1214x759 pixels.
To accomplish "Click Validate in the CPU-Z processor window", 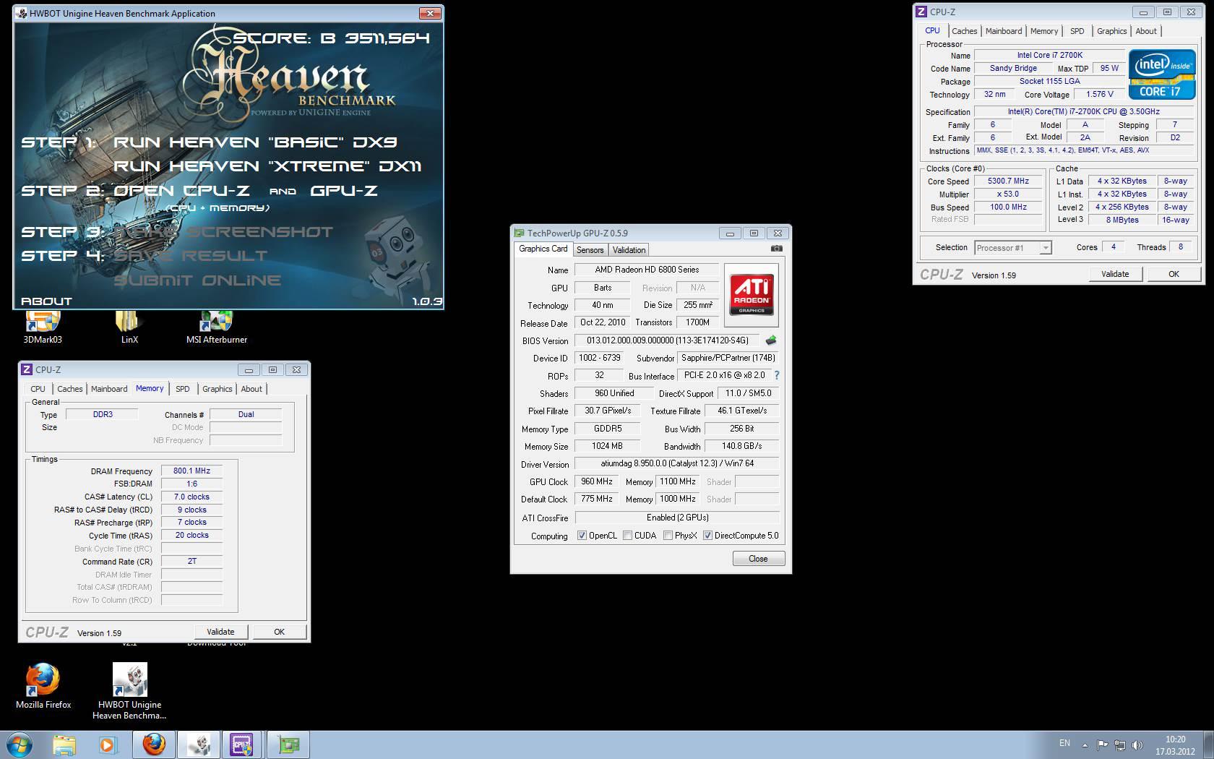I will (1115, 274).
